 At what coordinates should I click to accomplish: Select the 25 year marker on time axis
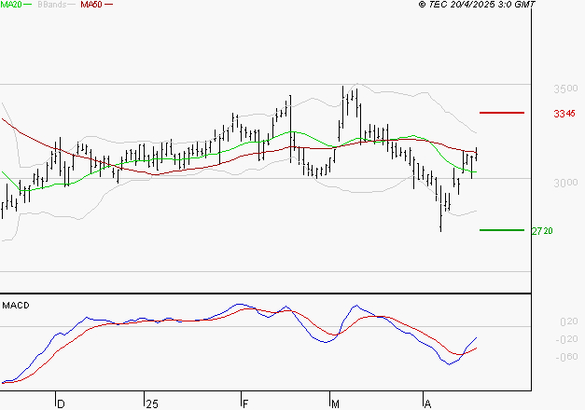(152, 403)
